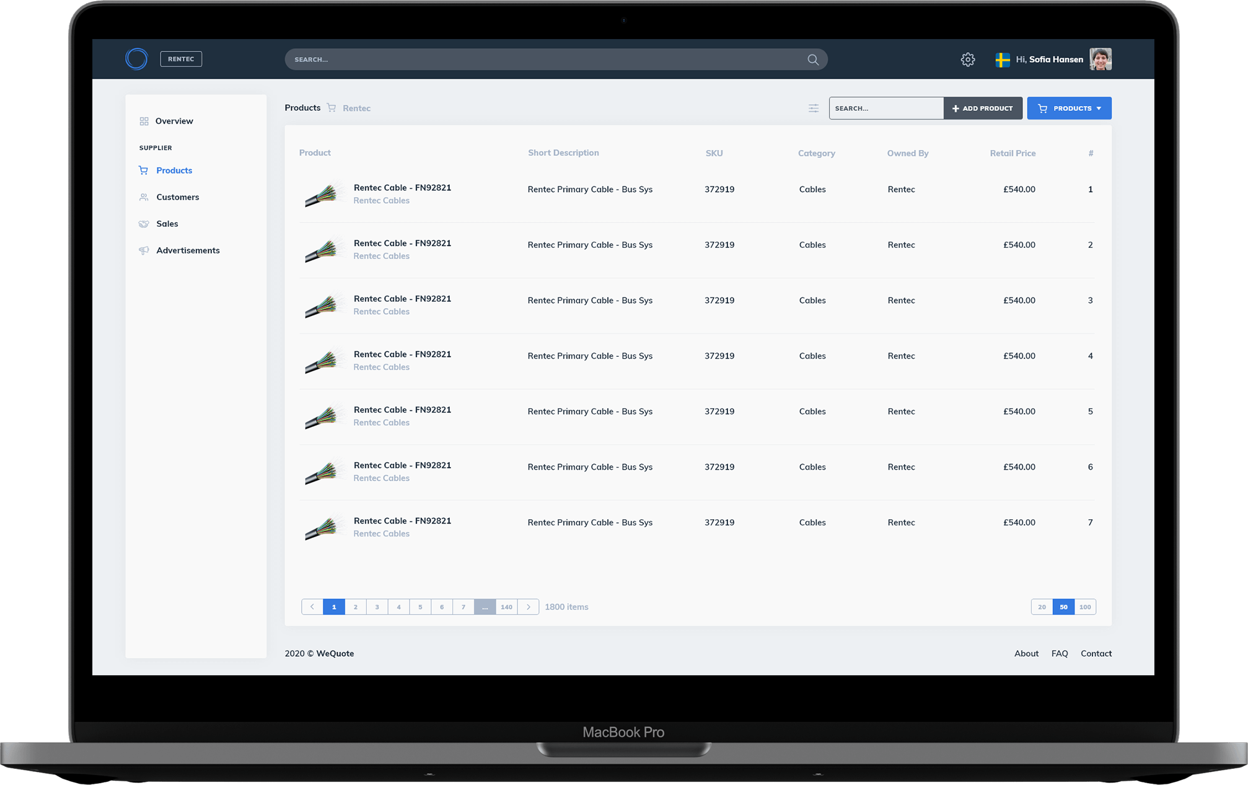The image size is (1248, 785).
Task: Go to Customers in the sidebar
Action: pos(177,197)
